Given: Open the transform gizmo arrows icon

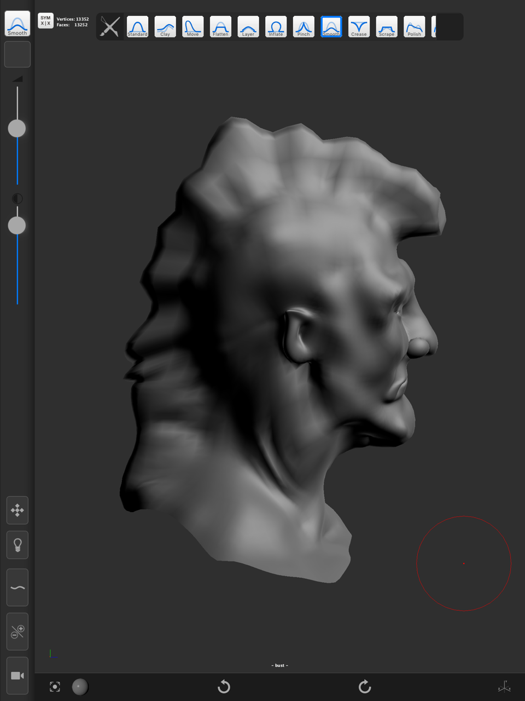Looking at the screenshot, I should coord(17,510).
